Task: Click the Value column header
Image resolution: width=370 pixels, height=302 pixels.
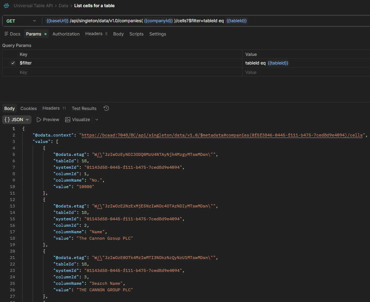Action: 251,54
